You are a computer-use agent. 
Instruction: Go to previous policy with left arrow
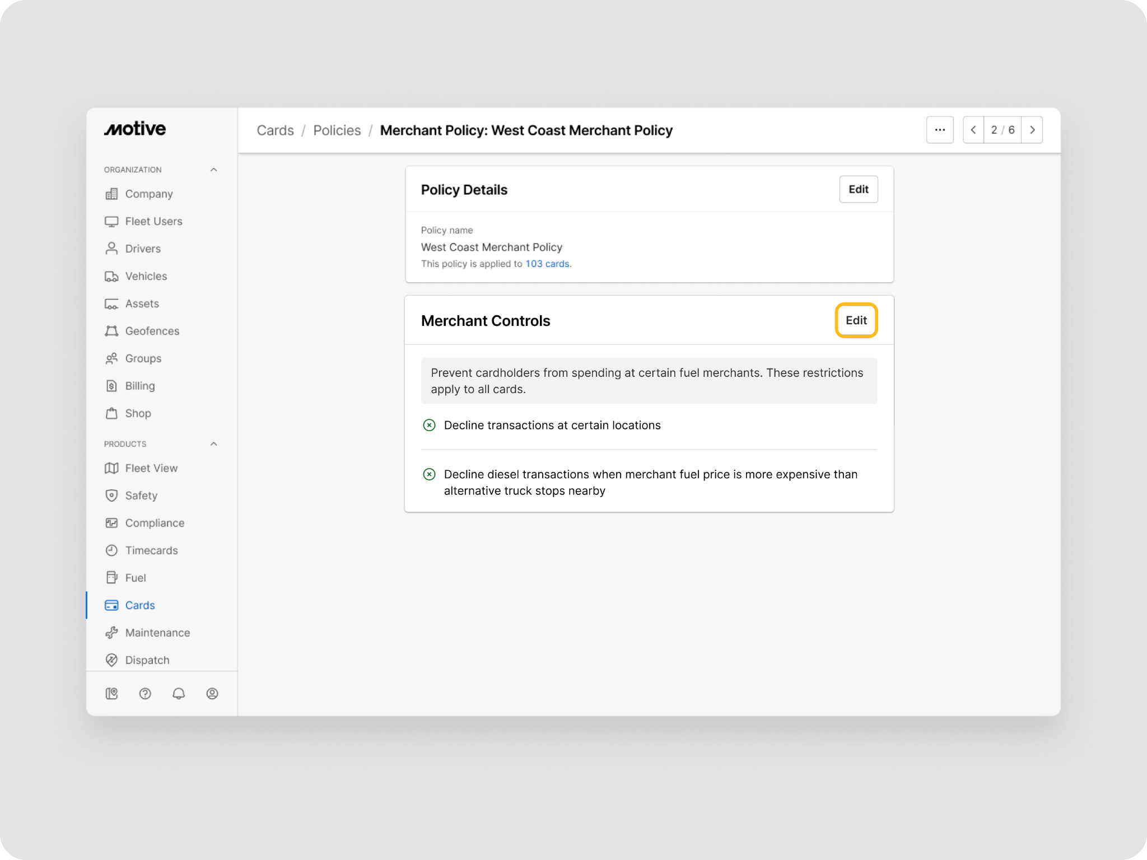[973, 130]
